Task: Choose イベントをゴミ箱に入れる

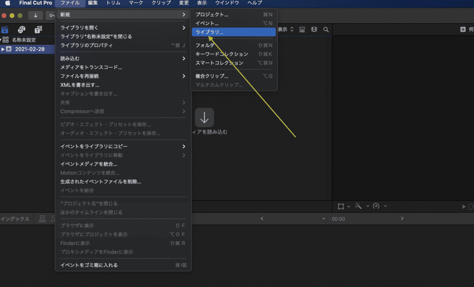Action: point(123,265)
